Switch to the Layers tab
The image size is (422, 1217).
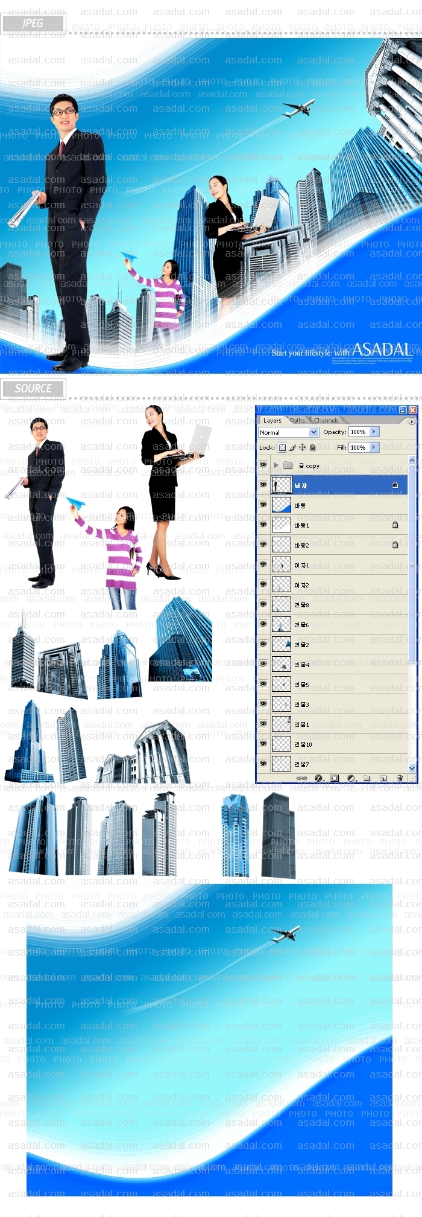click(x=272, y=420)
